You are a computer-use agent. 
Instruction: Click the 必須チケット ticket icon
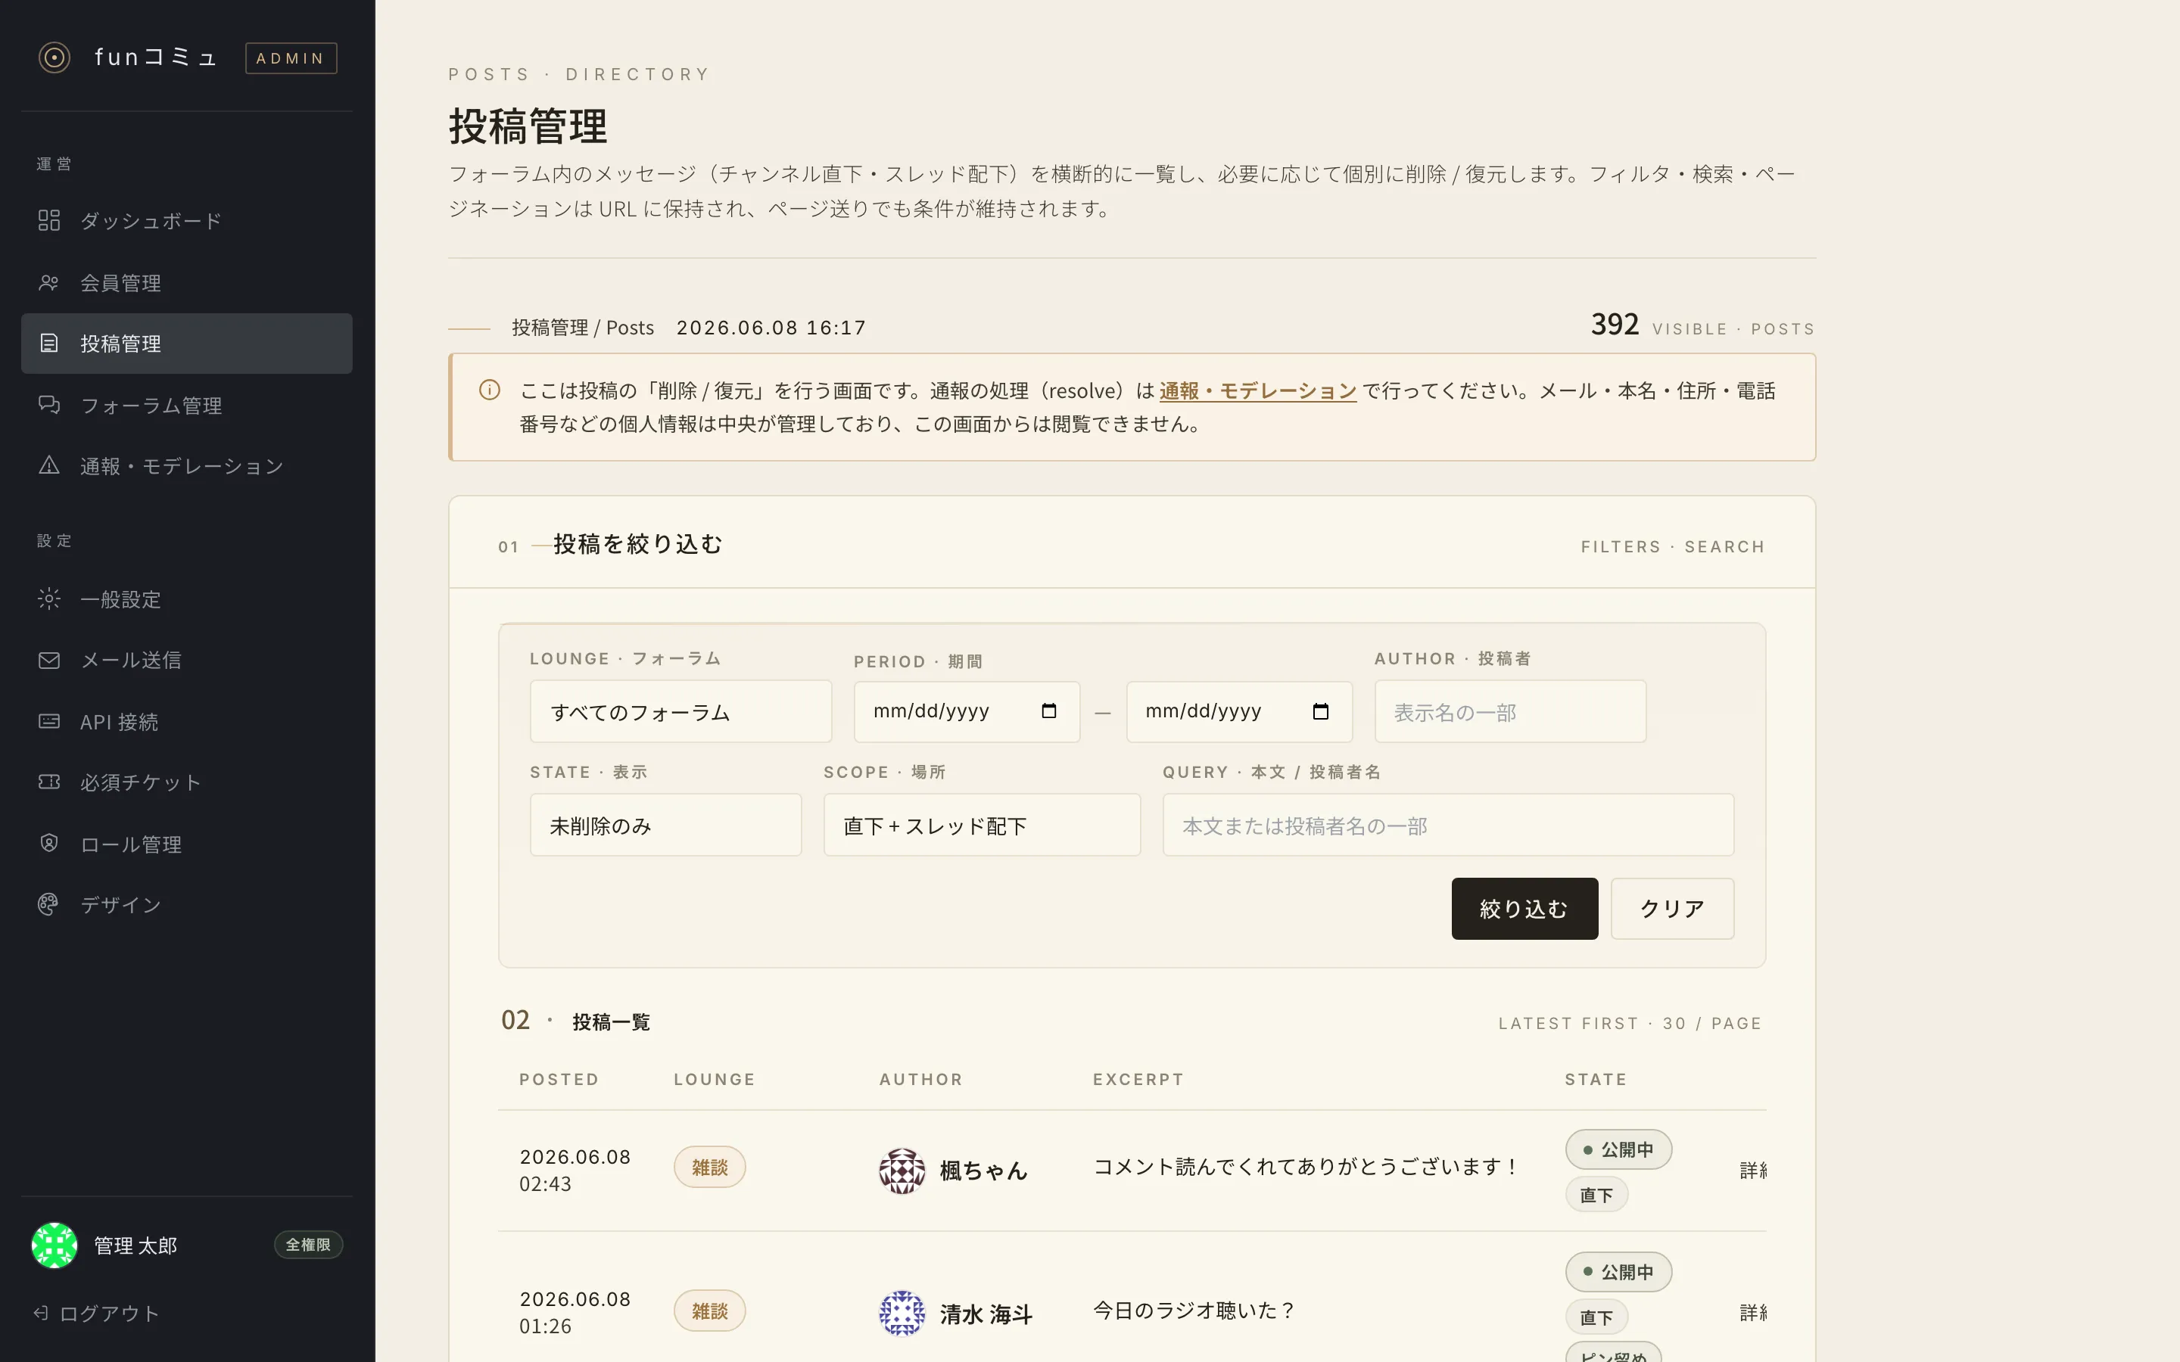coord(48,782)
